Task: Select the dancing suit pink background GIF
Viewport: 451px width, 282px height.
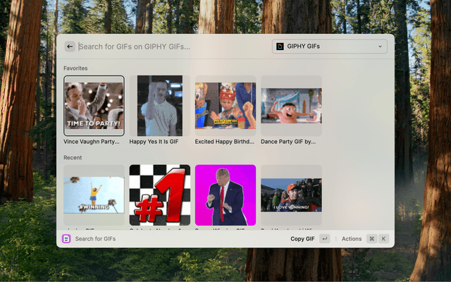Action: tap(225, 195)
